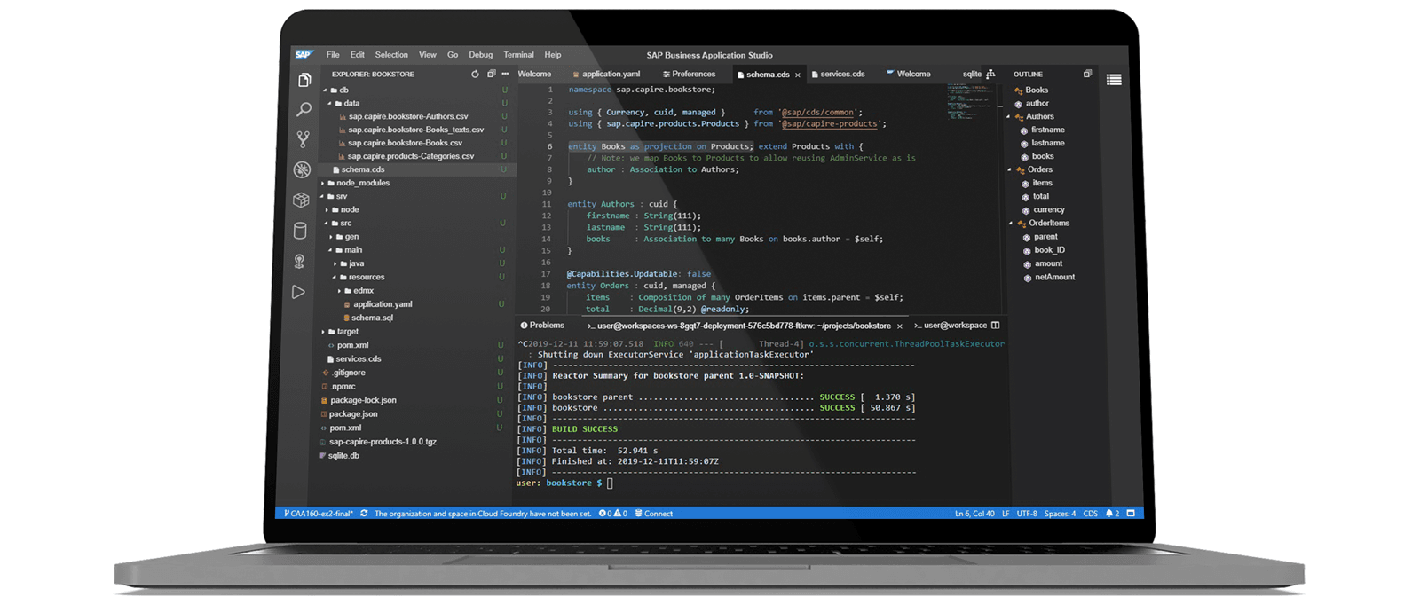This screenshot has height=605, width=1420.
Task: Switch to the user@workspace terminal tab
Action: [951, 326]
